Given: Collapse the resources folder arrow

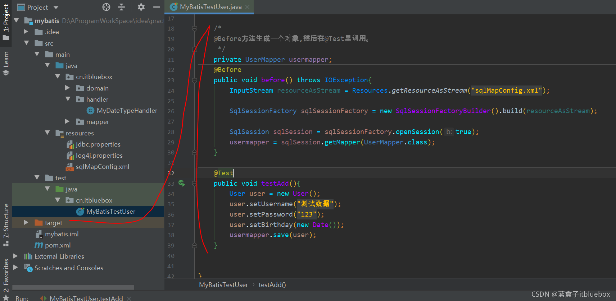Looking at the screenshot, I should click(47, 133).
